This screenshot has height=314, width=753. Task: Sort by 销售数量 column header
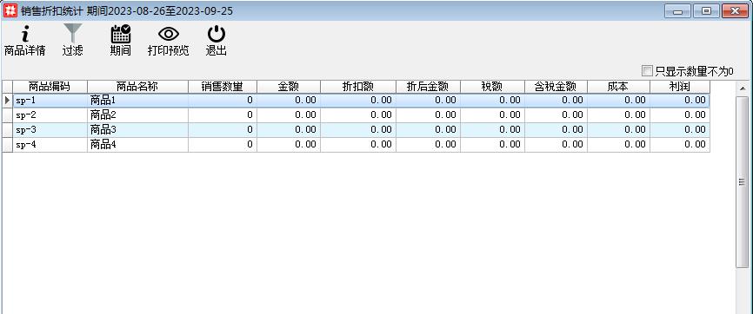pos(223,87)
